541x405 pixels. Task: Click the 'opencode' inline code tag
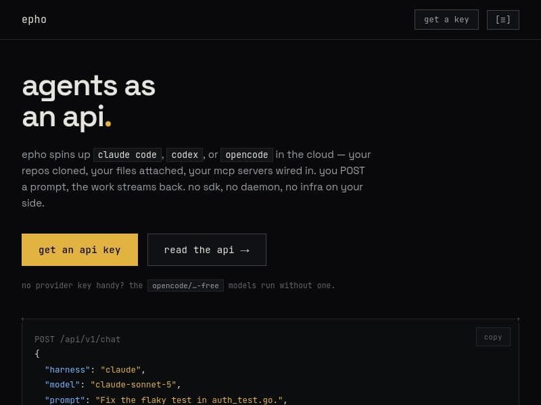click(247, 155)
